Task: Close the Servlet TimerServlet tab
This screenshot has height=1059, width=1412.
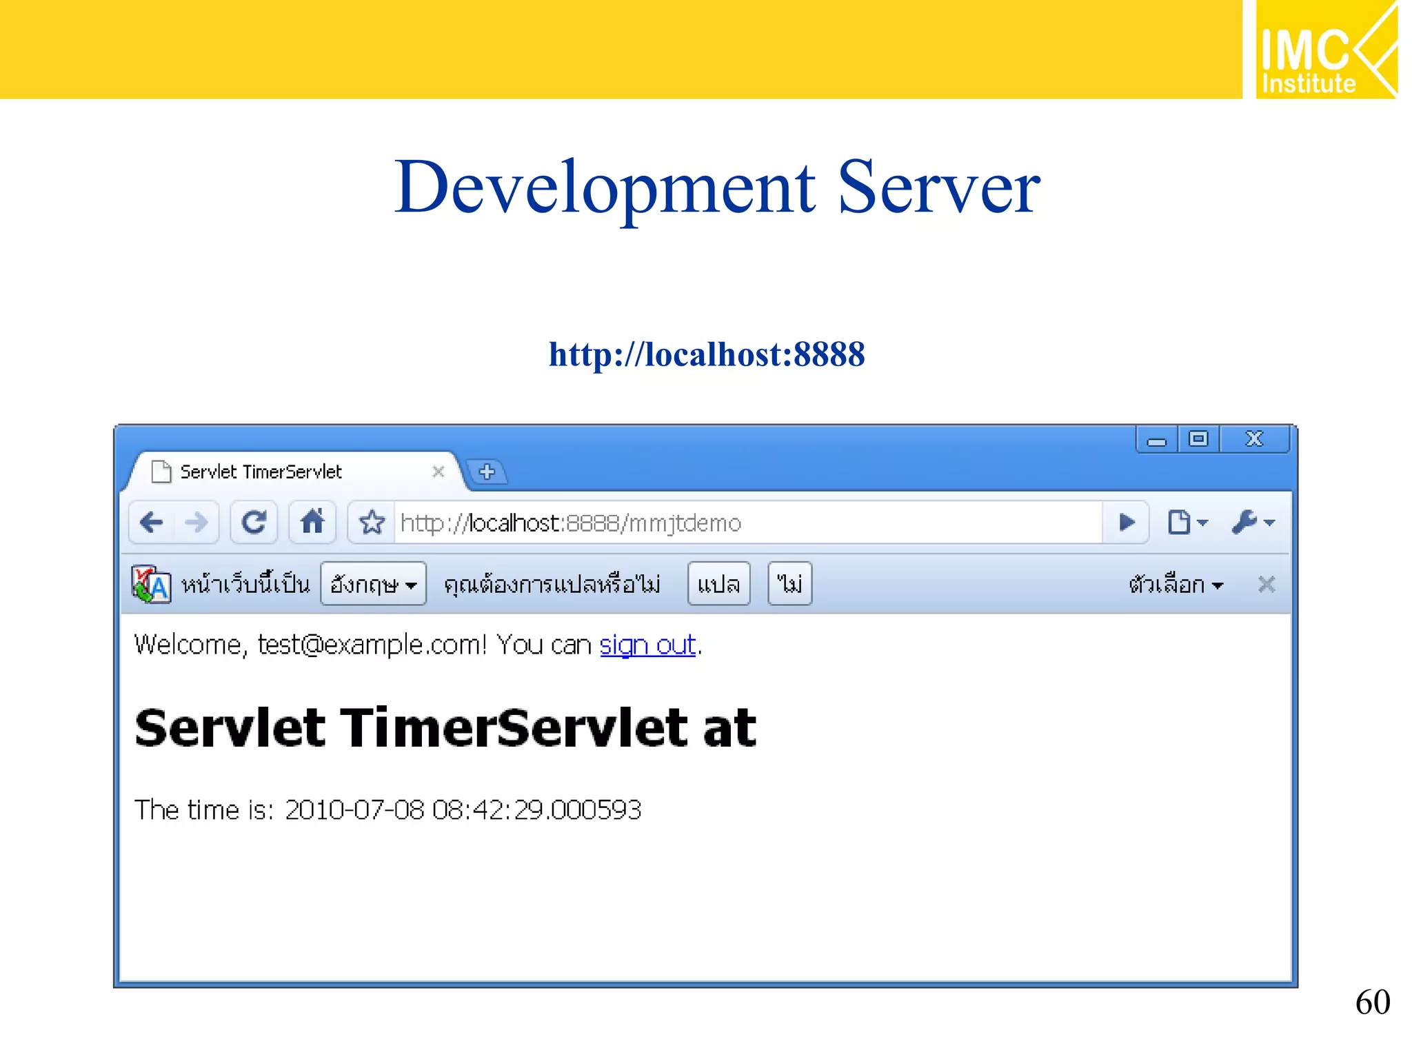Action: tap(438, 472)
